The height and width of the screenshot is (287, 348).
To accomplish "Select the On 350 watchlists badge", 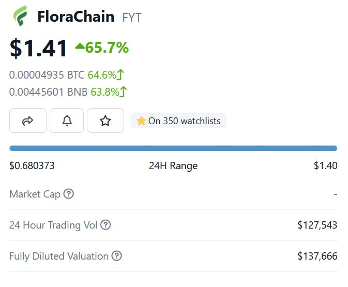I will point(178,120).
